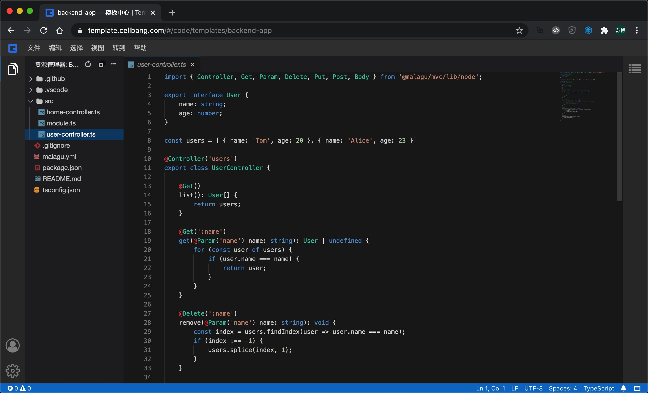The width and height of the screenshot is (648, 393).
Task: Click the TypeScript language mode in status bar
Action: (x=599, y=388)
